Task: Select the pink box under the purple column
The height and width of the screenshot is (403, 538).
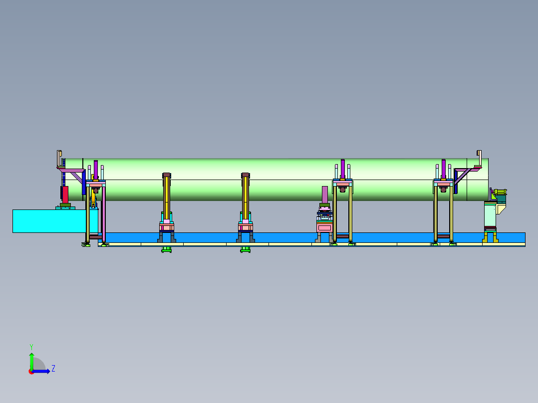Action: tap(324, 228)
